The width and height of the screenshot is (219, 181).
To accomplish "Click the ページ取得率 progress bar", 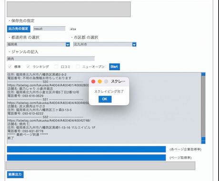I will 86,158.
